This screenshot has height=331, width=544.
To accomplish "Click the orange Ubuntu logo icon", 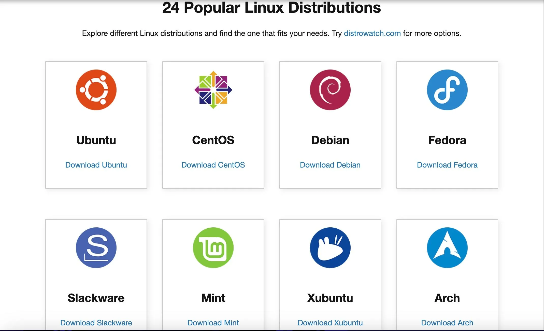I will (x=96, y=90).
